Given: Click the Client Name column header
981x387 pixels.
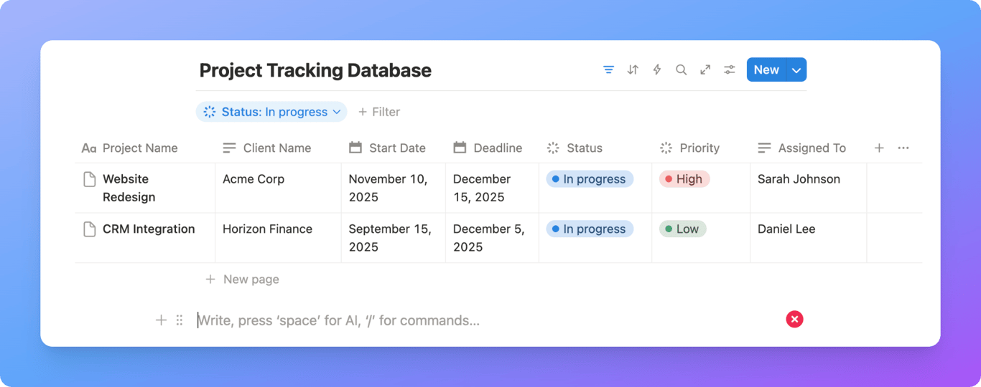Looking at the screenshot, I should point(266,148).
